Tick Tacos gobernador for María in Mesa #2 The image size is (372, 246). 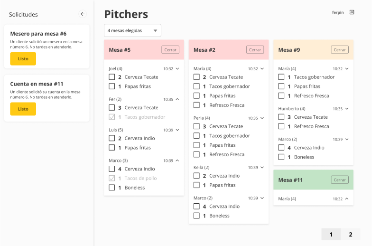tap(196, 86)
